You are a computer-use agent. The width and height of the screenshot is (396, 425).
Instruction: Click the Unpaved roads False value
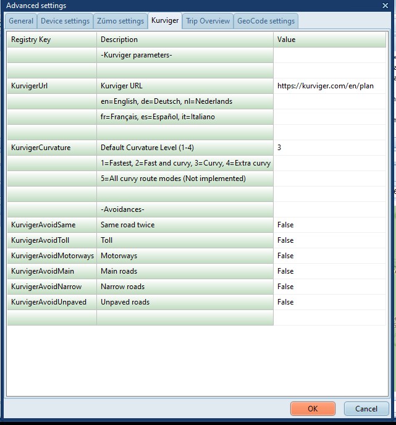pos(329,303)
